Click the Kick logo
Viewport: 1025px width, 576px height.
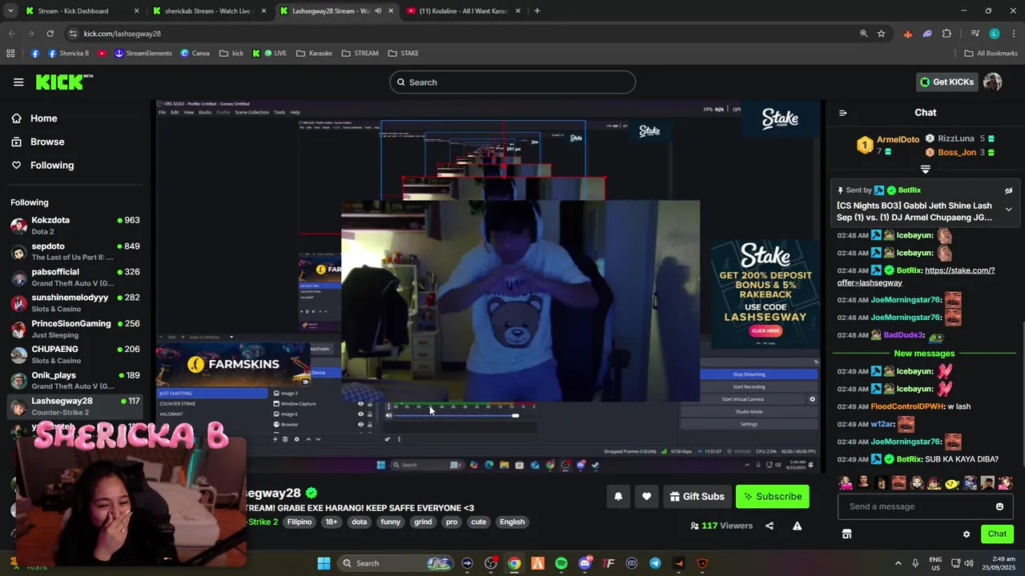tap(64, 82)
